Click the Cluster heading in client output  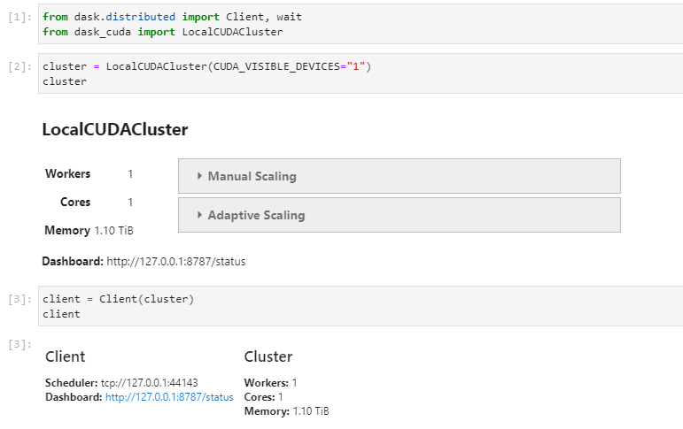pyautogui.click(x=268, y=356)
